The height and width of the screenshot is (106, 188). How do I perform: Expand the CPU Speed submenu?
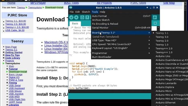[x=121, y=44]
